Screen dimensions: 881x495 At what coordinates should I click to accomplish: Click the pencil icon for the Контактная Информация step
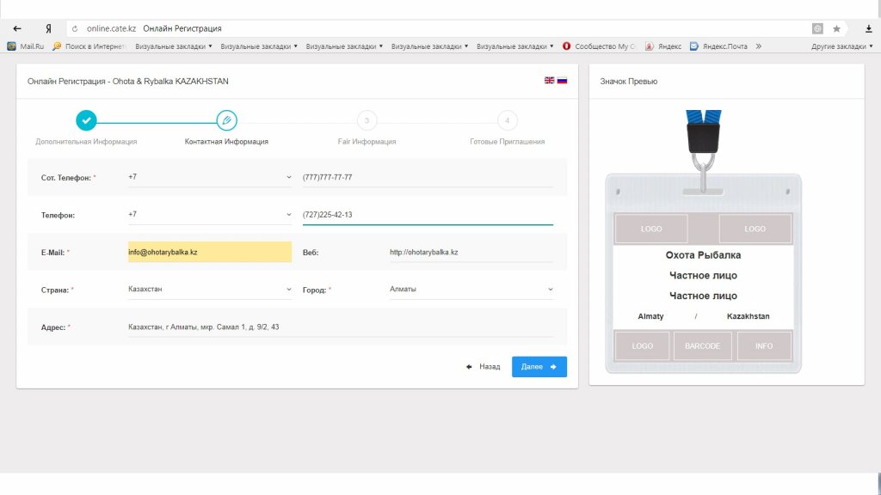226,120
